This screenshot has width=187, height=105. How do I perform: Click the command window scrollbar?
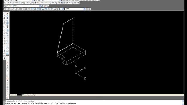click(x=183, y=102)
